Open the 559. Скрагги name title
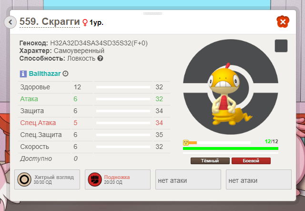This screenshot has height=211, width=305. (x=50, y=21)
